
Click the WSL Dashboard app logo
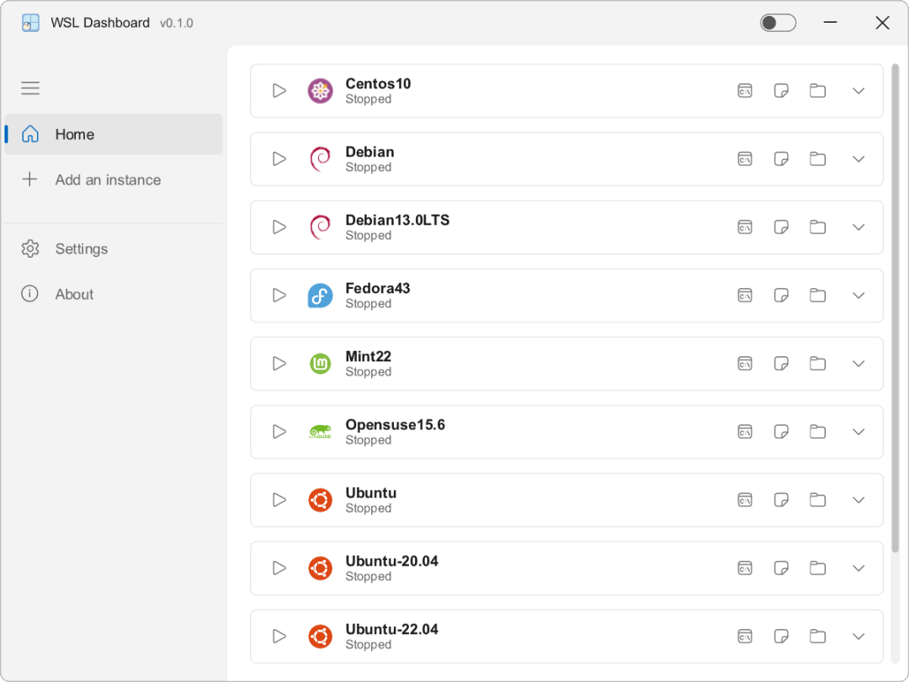[31, 23]
